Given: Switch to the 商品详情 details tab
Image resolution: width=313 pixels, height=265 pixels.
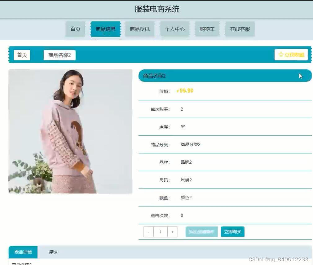Looking at the screenshot, I should 23,252.
